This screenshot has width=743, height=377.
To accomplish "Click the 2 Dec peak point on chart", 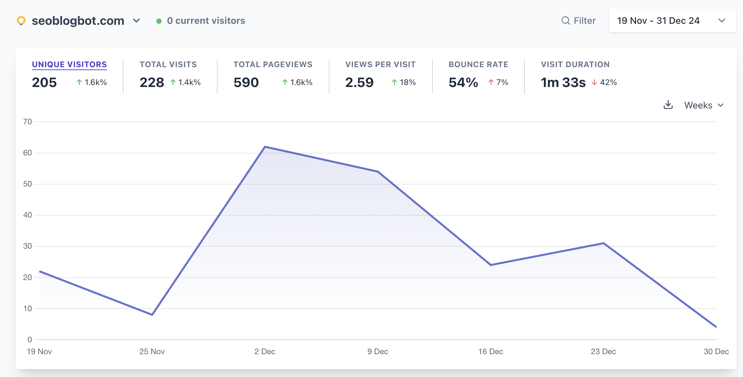I will click(x=265, y=147).
